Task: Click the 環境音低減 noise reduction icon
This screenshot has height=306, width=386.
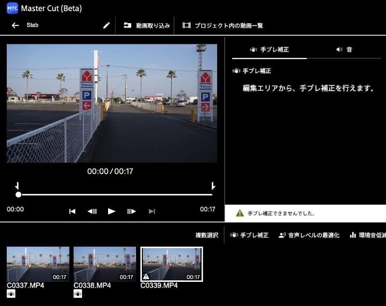Action: click(x=354, y=236)
